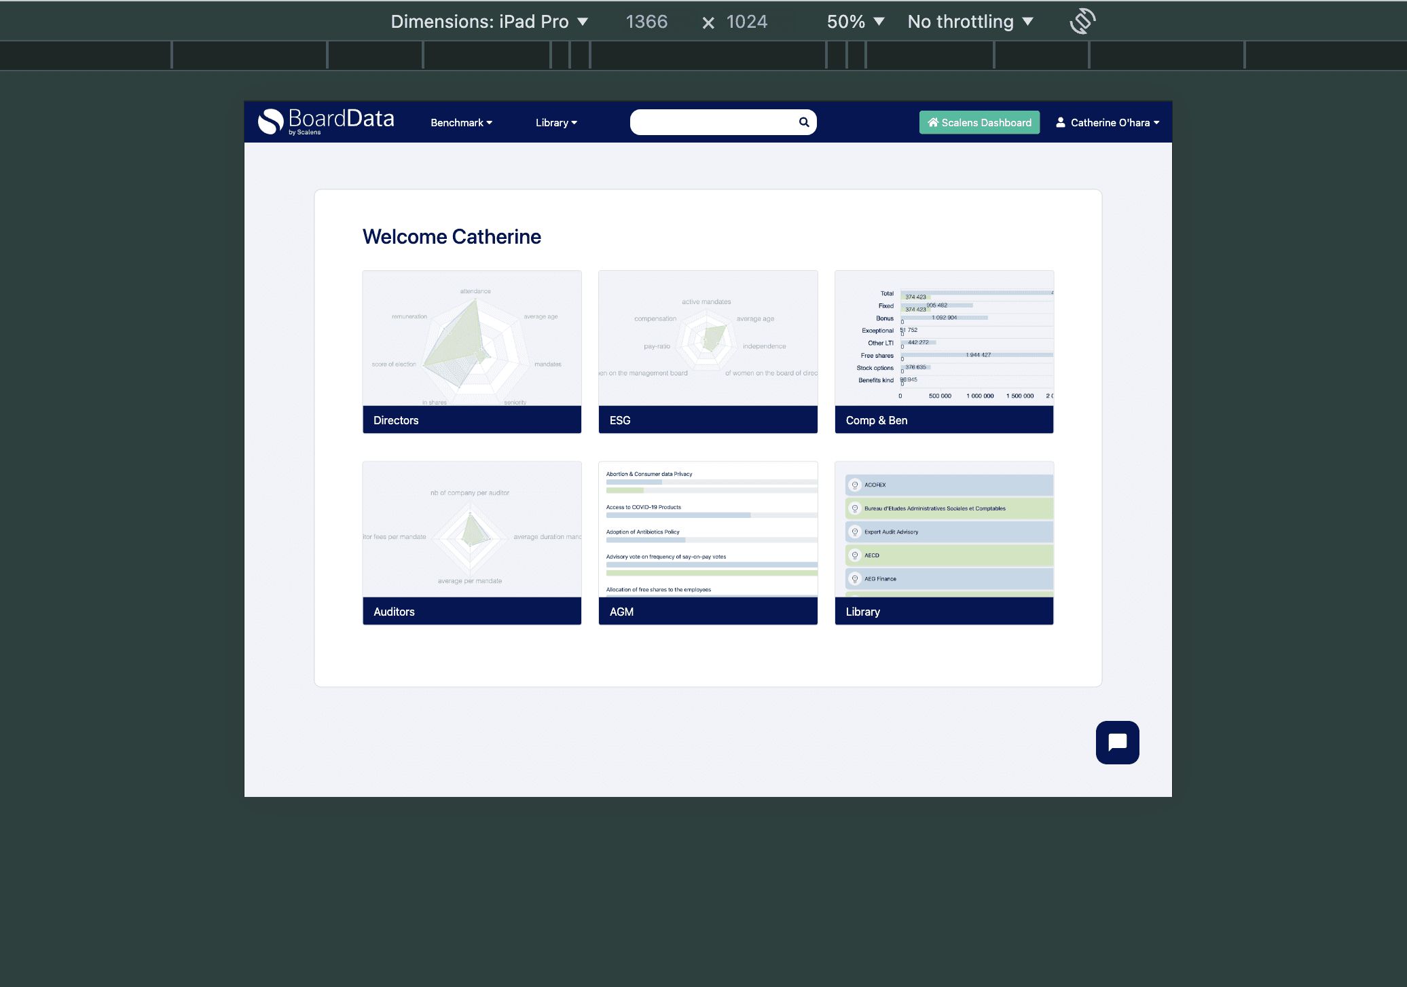Click the Scalens Dashboard button
Screen dimensions: 1407x987
[979, 122]
